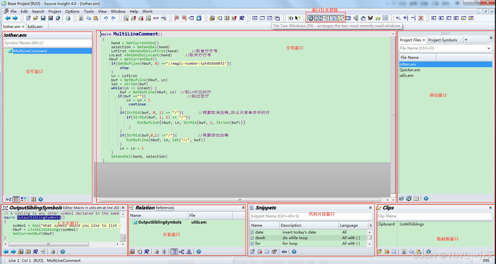
Task: Click the layout C toolbar icon
Action: point(448,18)
